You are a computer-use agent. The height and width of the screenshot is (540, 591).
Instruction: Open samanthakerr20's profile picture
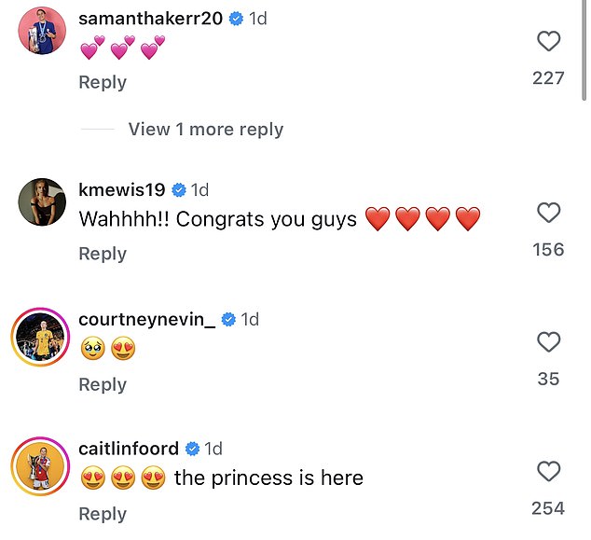click(x=42, y=31)
